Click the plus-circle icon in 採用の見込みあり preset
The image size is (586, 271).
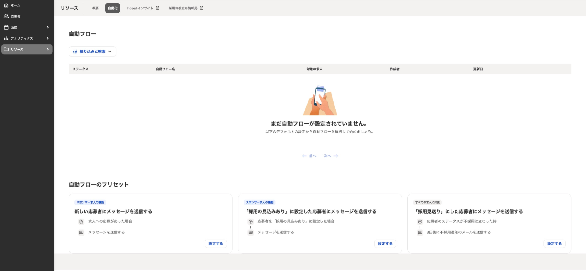click(x=251, y=222)
